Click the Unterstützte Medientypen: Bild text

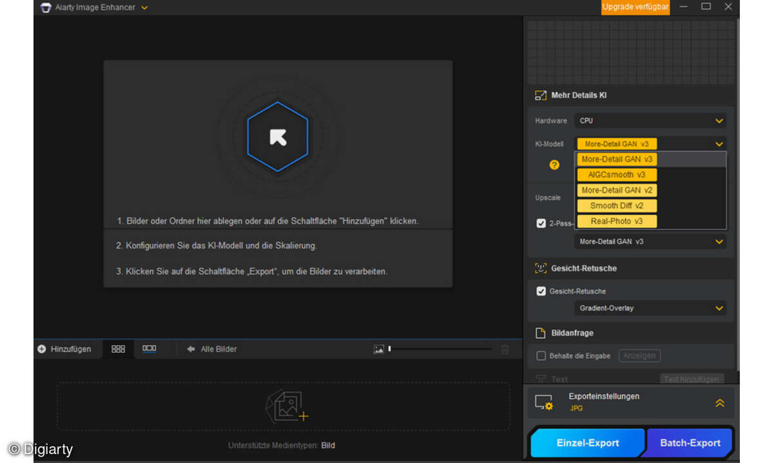[282, 445]
